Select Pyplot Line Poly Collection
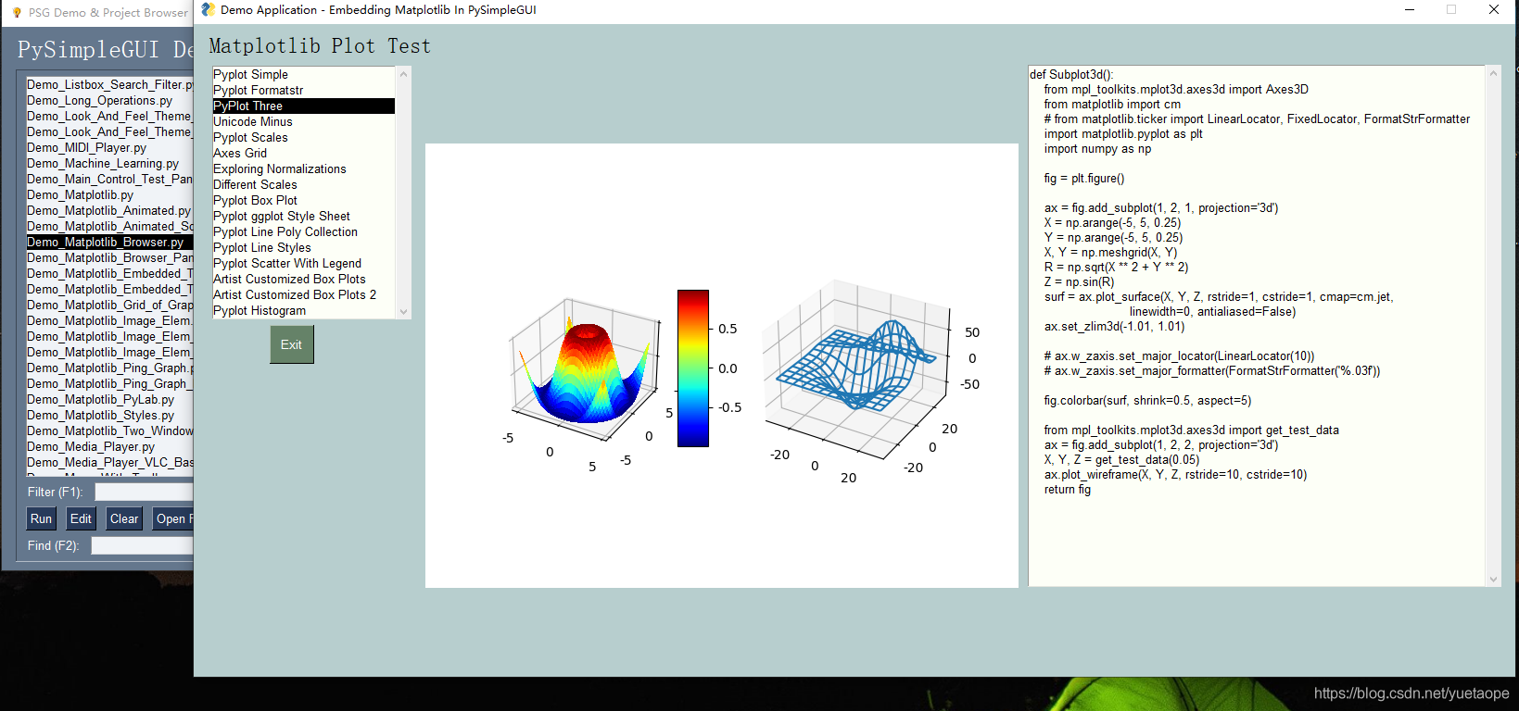Viewport: 1519px width, 711px height. 304,231
